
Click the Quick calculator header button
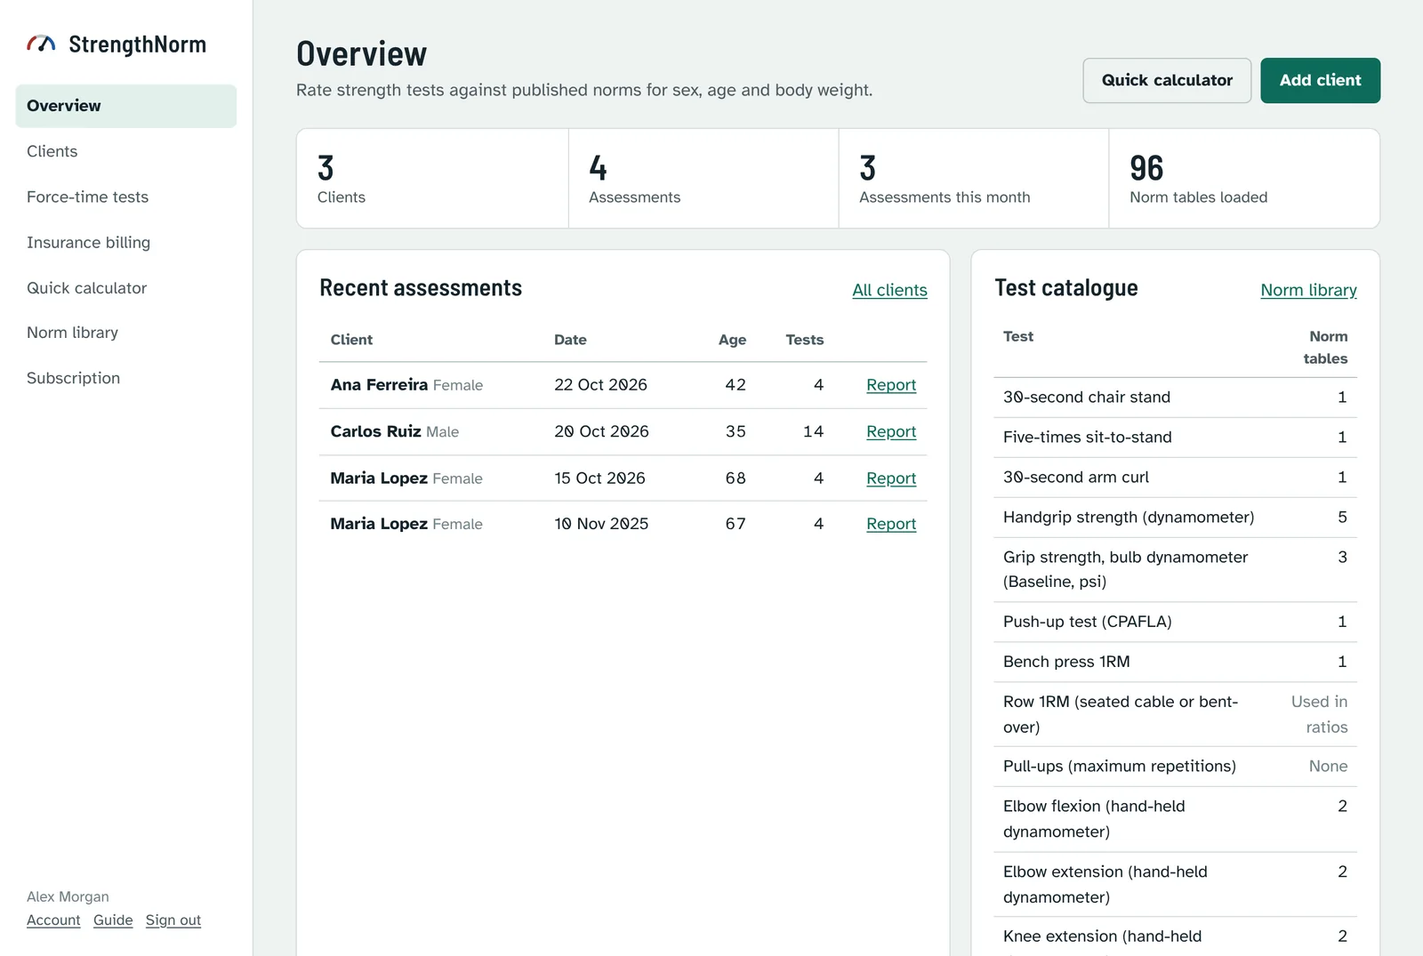pos(1167,80)
